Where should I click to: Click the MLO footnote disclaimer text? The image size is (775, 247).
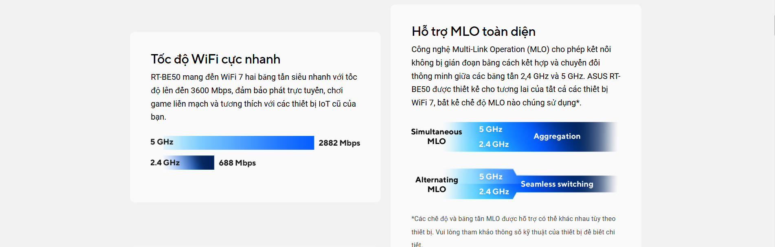(x=513, y=232)
